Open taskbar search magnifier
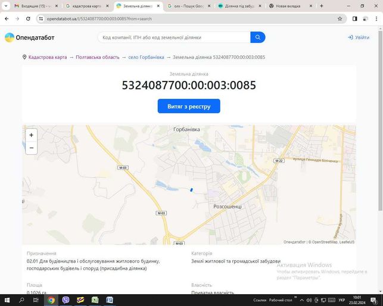The width and height of the screenshot is (383, 306). [x=21, y=300]
